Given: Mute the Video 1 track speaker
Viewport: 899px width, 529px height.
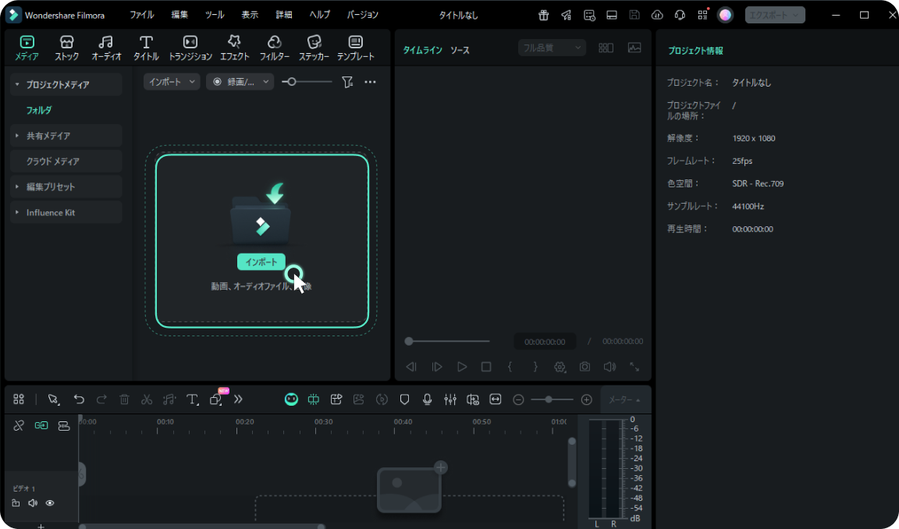Looking at the screenshot, I should (33, 503).
